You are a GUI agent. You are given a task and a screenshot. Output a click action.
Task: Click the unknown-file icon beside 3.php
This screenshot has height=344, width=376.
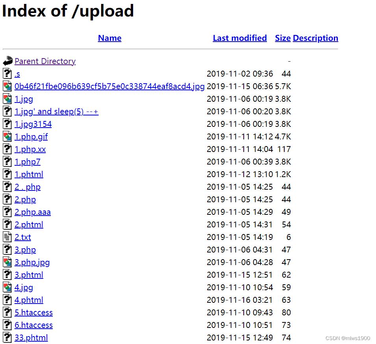[x=7, y=249]
